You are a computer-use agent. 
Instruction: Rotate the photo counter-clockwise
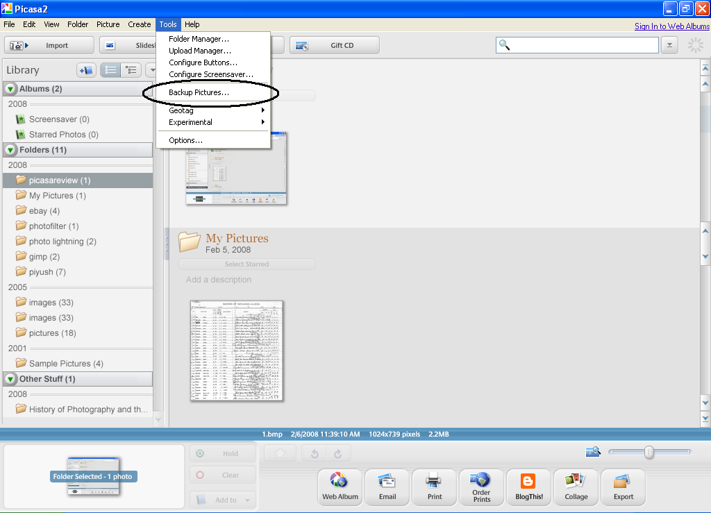coord(315,453)
